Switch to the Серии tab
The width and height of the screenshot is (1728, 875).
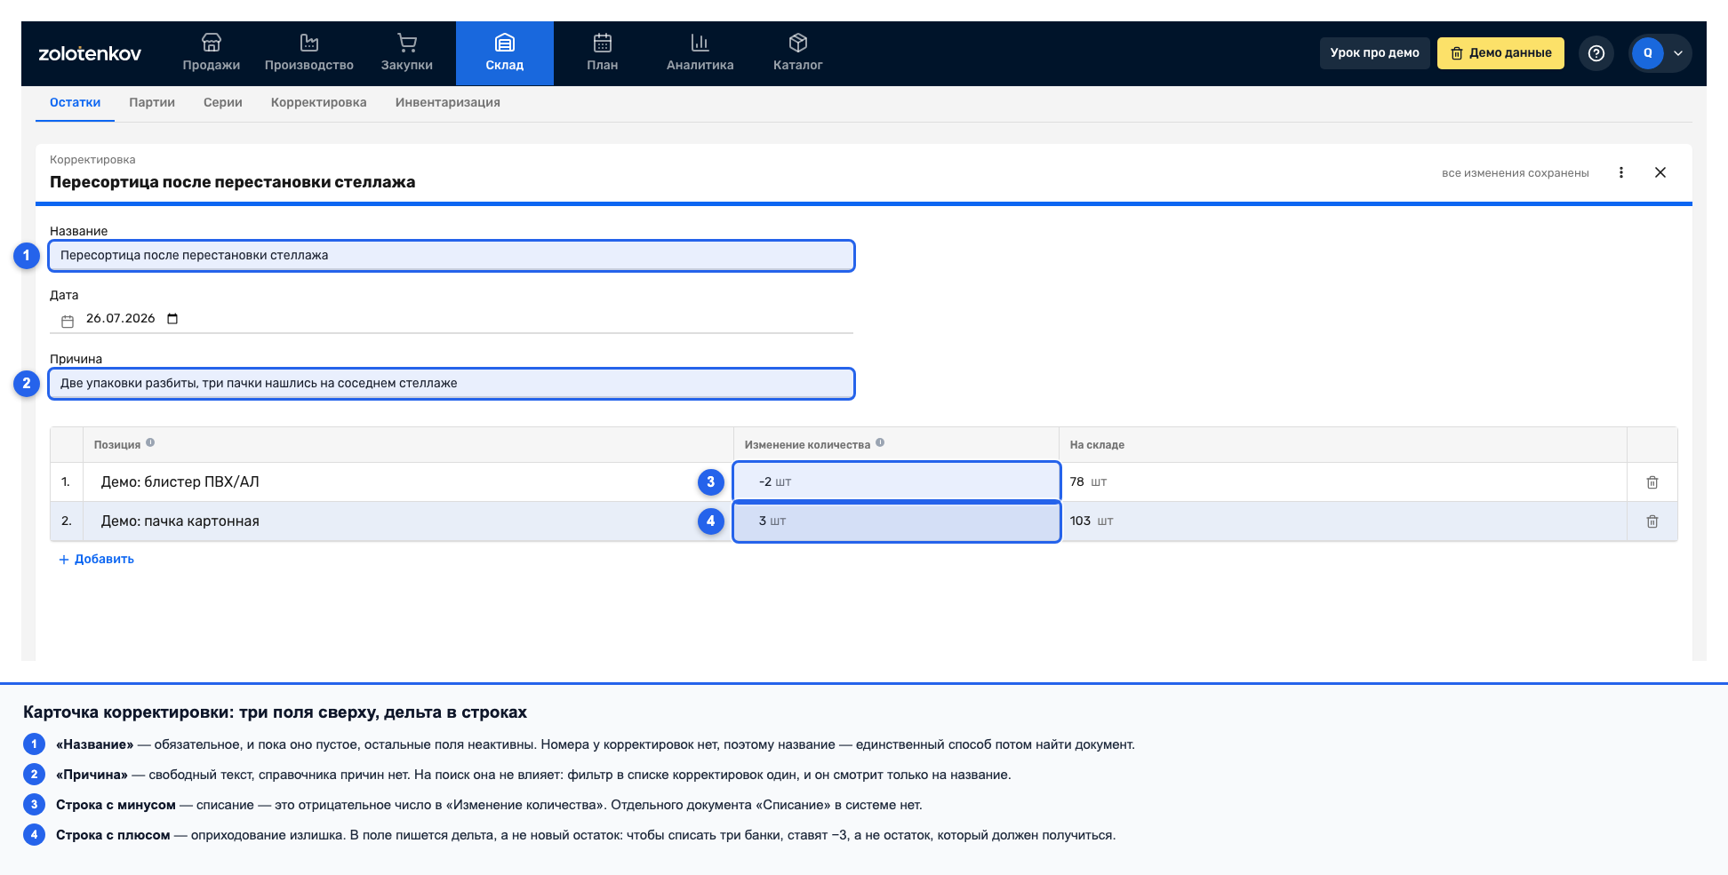click(x=223, y=103)
